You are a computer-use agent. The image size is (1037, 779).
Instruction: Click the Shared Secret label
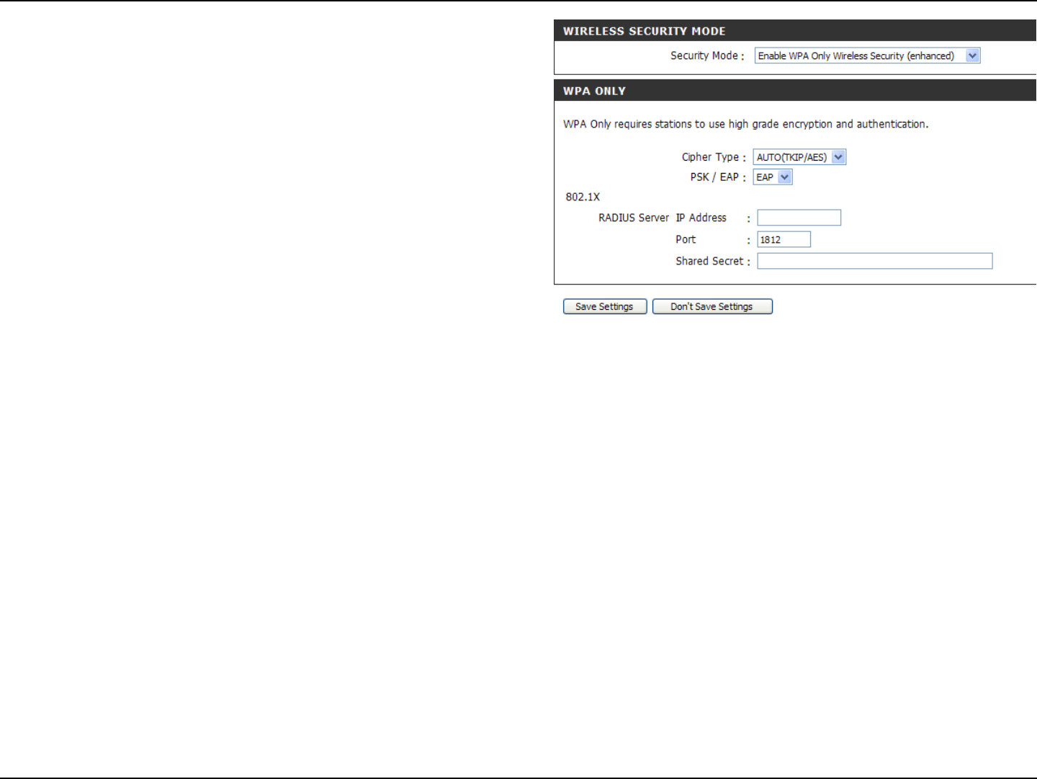712,261
